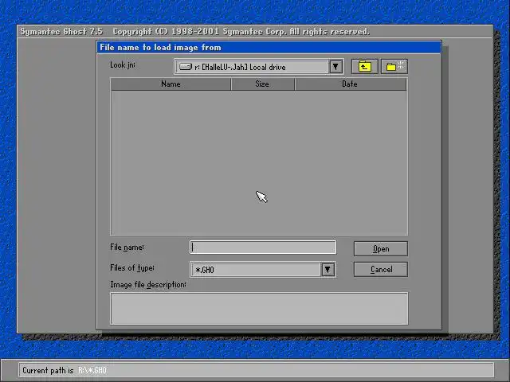Click the Image file description label
The width and height of the screenshot is (510, 382).
point(148,285)
